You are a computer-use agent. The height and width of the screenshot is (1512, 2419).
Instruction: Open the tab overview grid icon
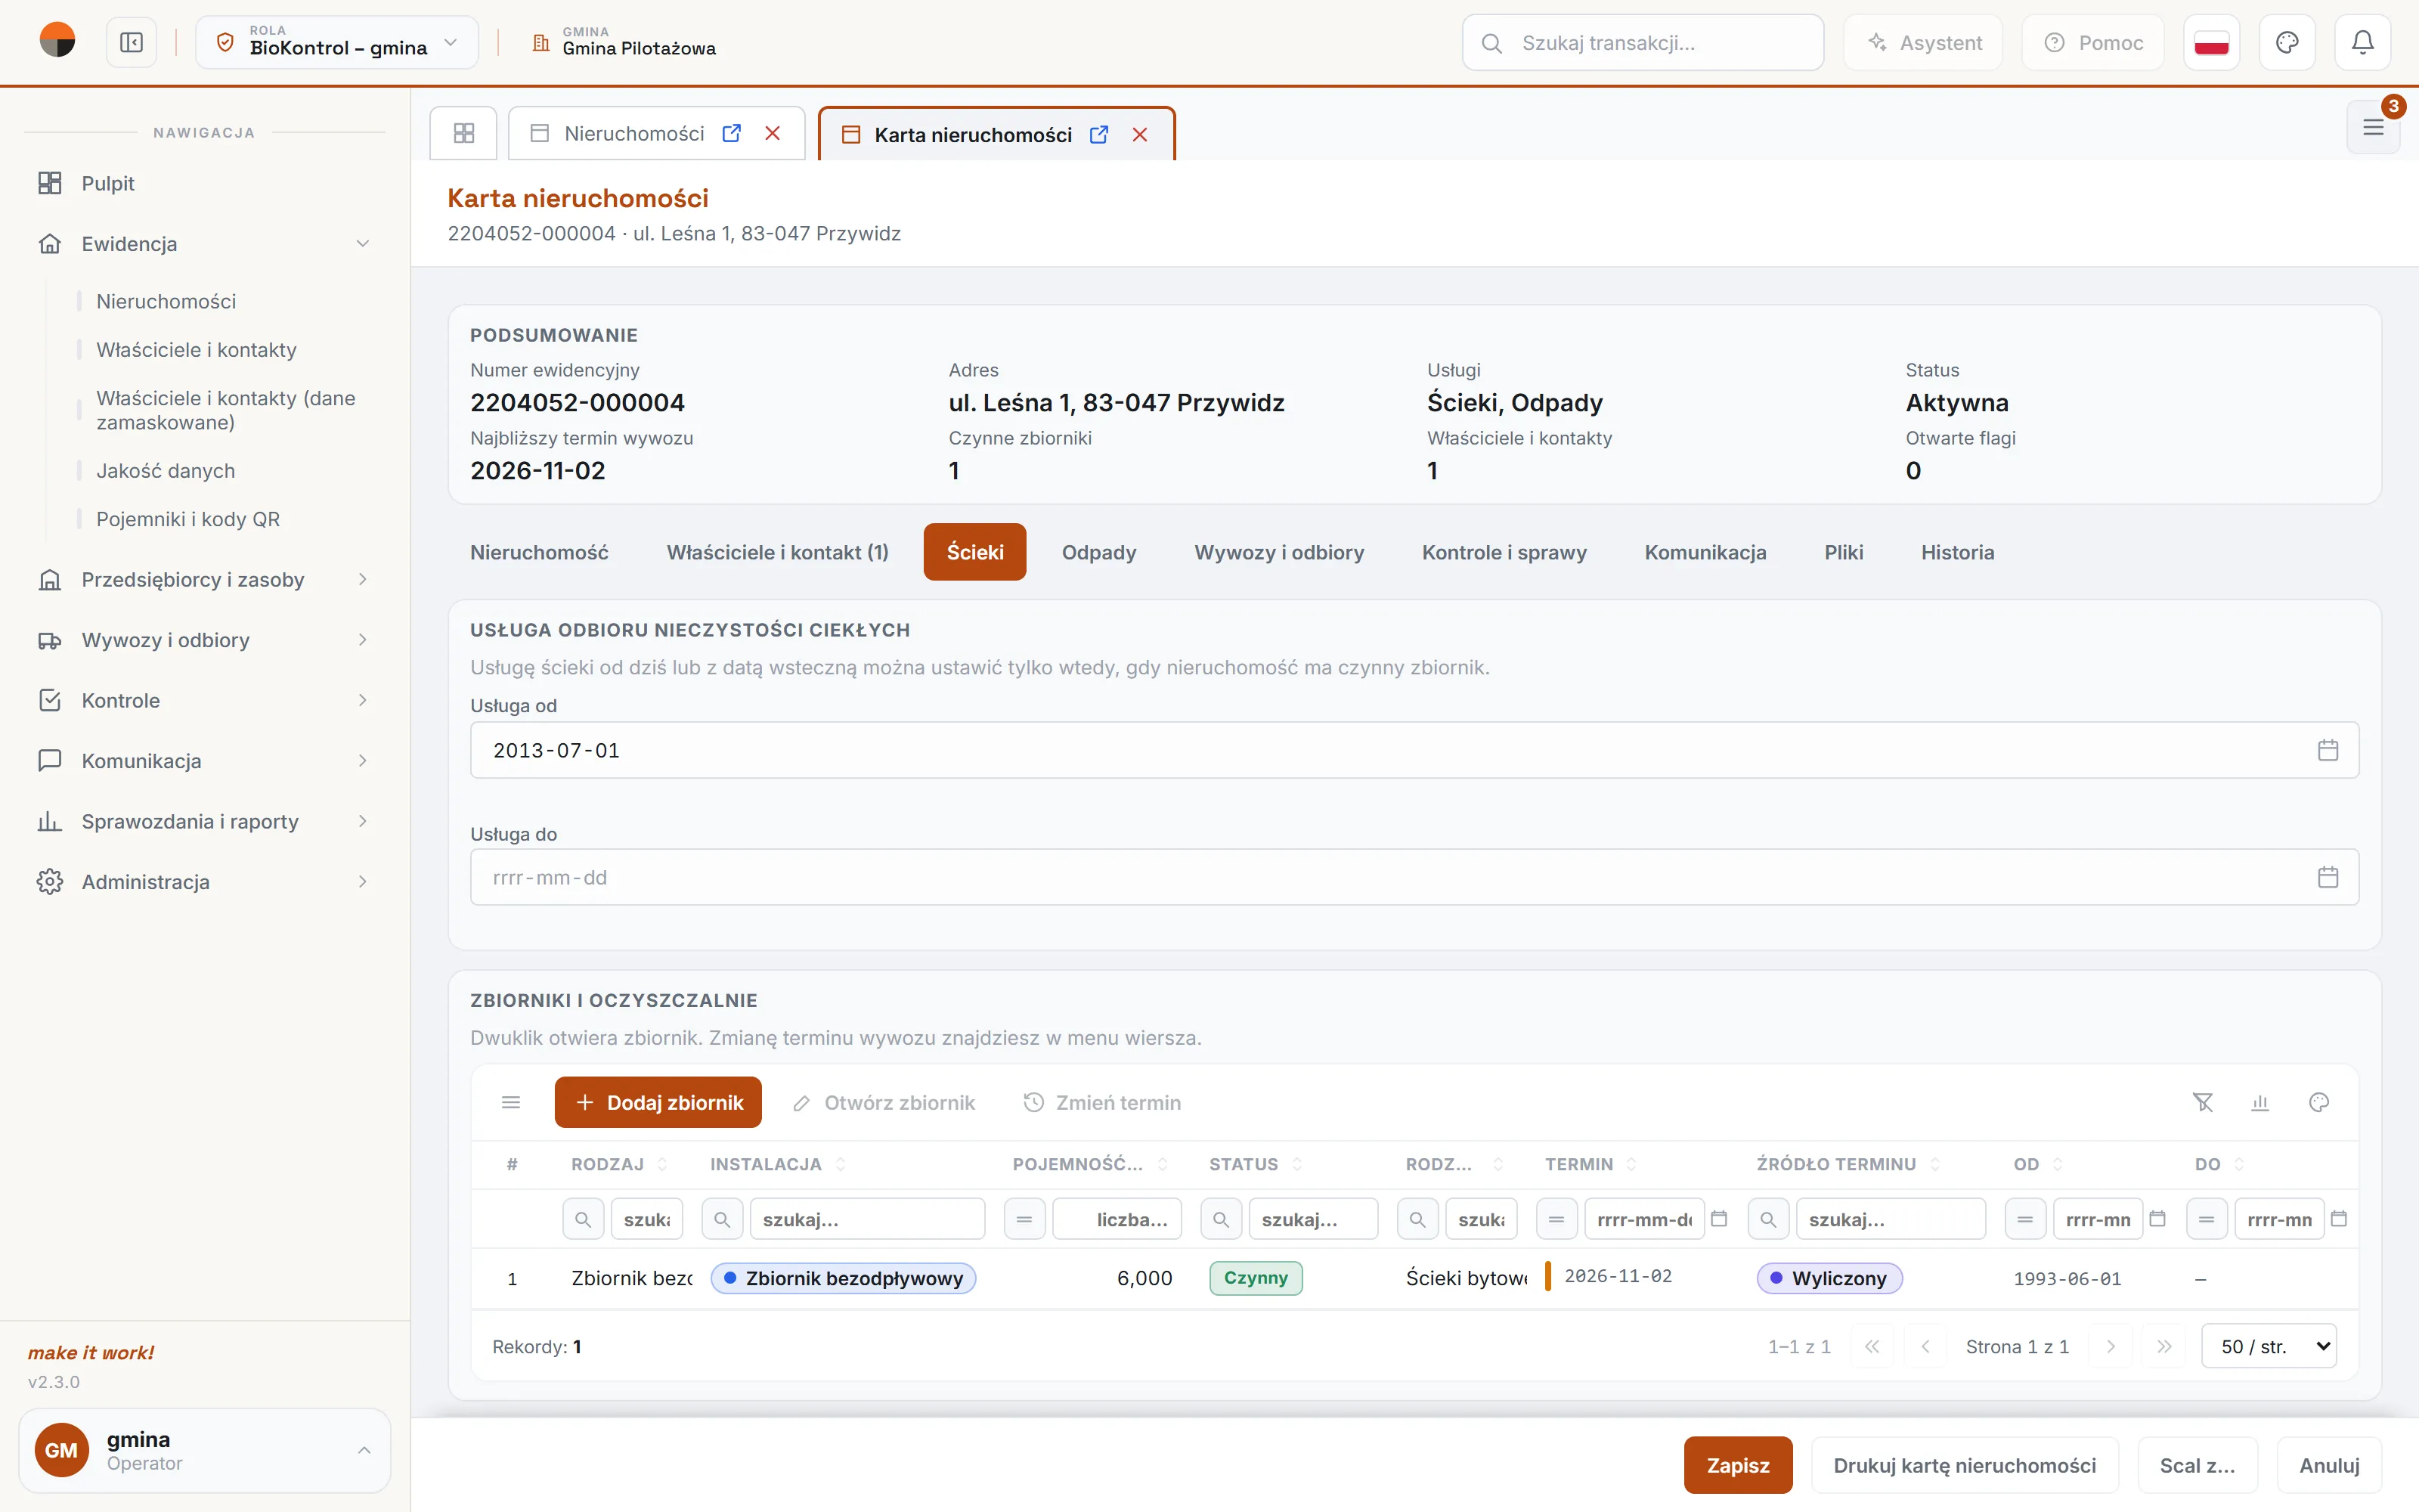coord(464,133)
